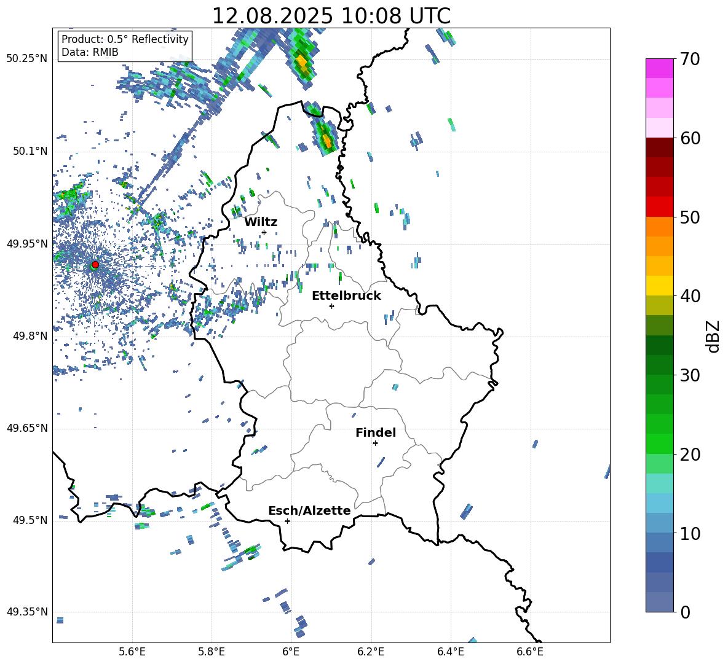The height and width of the screenshot is (664, 728).
Task: Click the Ettelbruck station cross marker
Action: [x=331, y=306]
